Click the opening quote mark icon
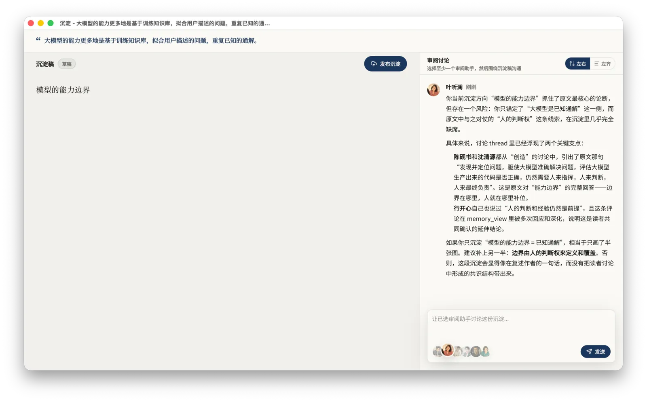This screenshot has width=647, height=402. pyautogui.click(x=38, y=39)
